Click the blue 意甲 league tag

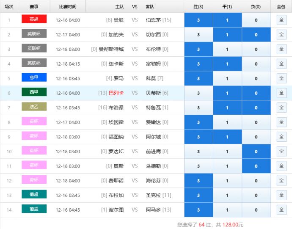tap(34, 78)
